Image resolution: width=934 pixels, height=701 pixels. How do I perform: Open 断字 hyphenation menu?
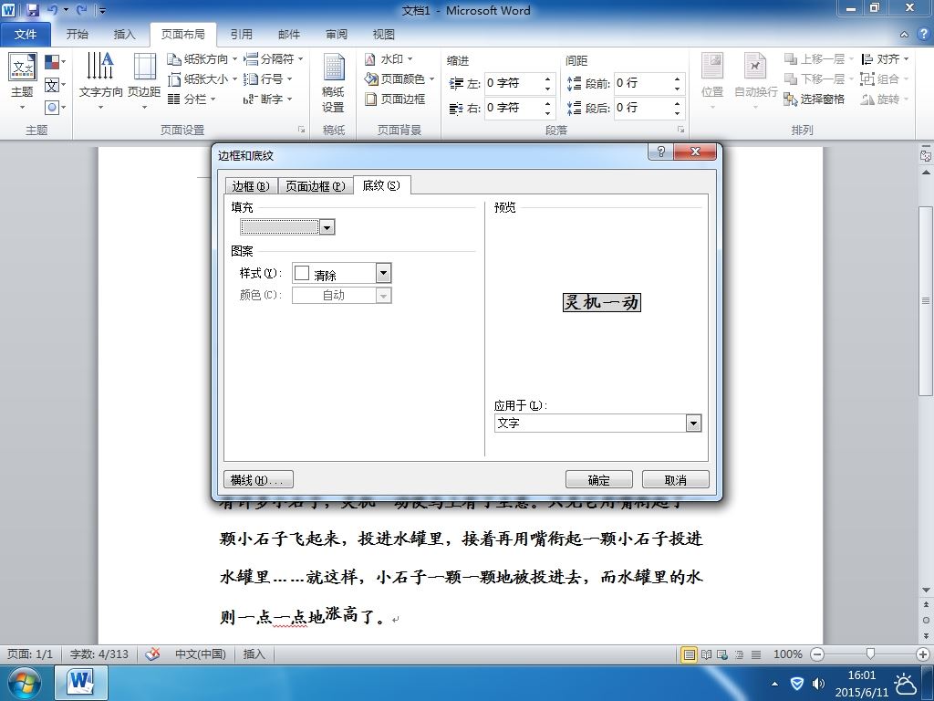point(268,99)
